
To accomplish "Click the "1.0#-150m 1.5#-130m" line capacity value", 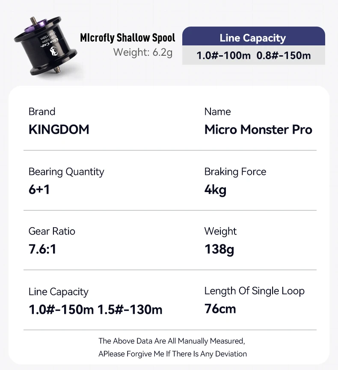I will (95, 310).
